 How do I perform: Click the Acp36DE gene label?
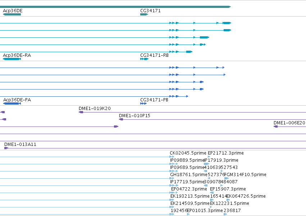coord(13,11)
